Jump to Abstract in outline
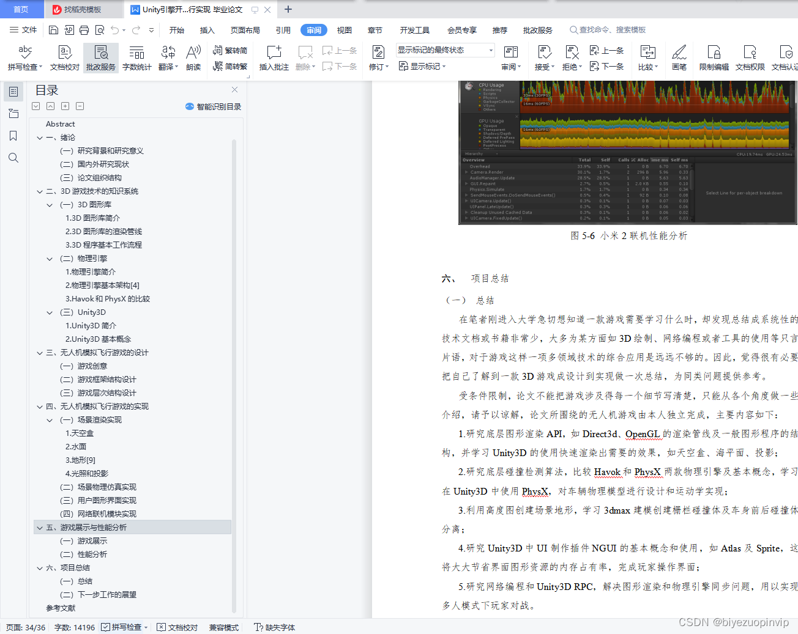Viewport: 798px width, 634px height. point(61,124)
